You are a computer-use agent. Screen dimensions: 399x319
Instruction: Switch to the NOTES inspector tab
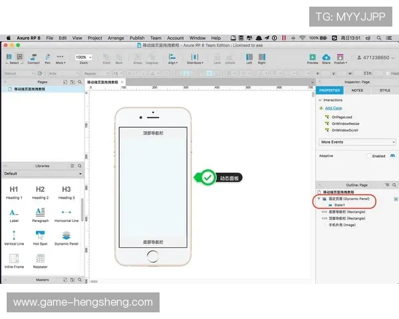pos(357,90)
